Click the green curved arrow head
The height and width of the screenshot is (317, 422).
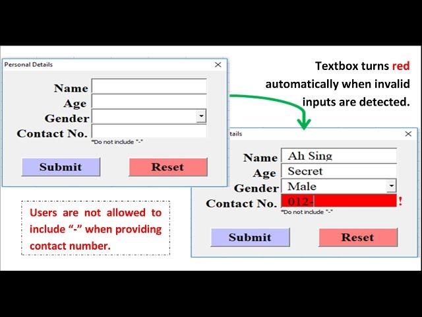(304, 123)
